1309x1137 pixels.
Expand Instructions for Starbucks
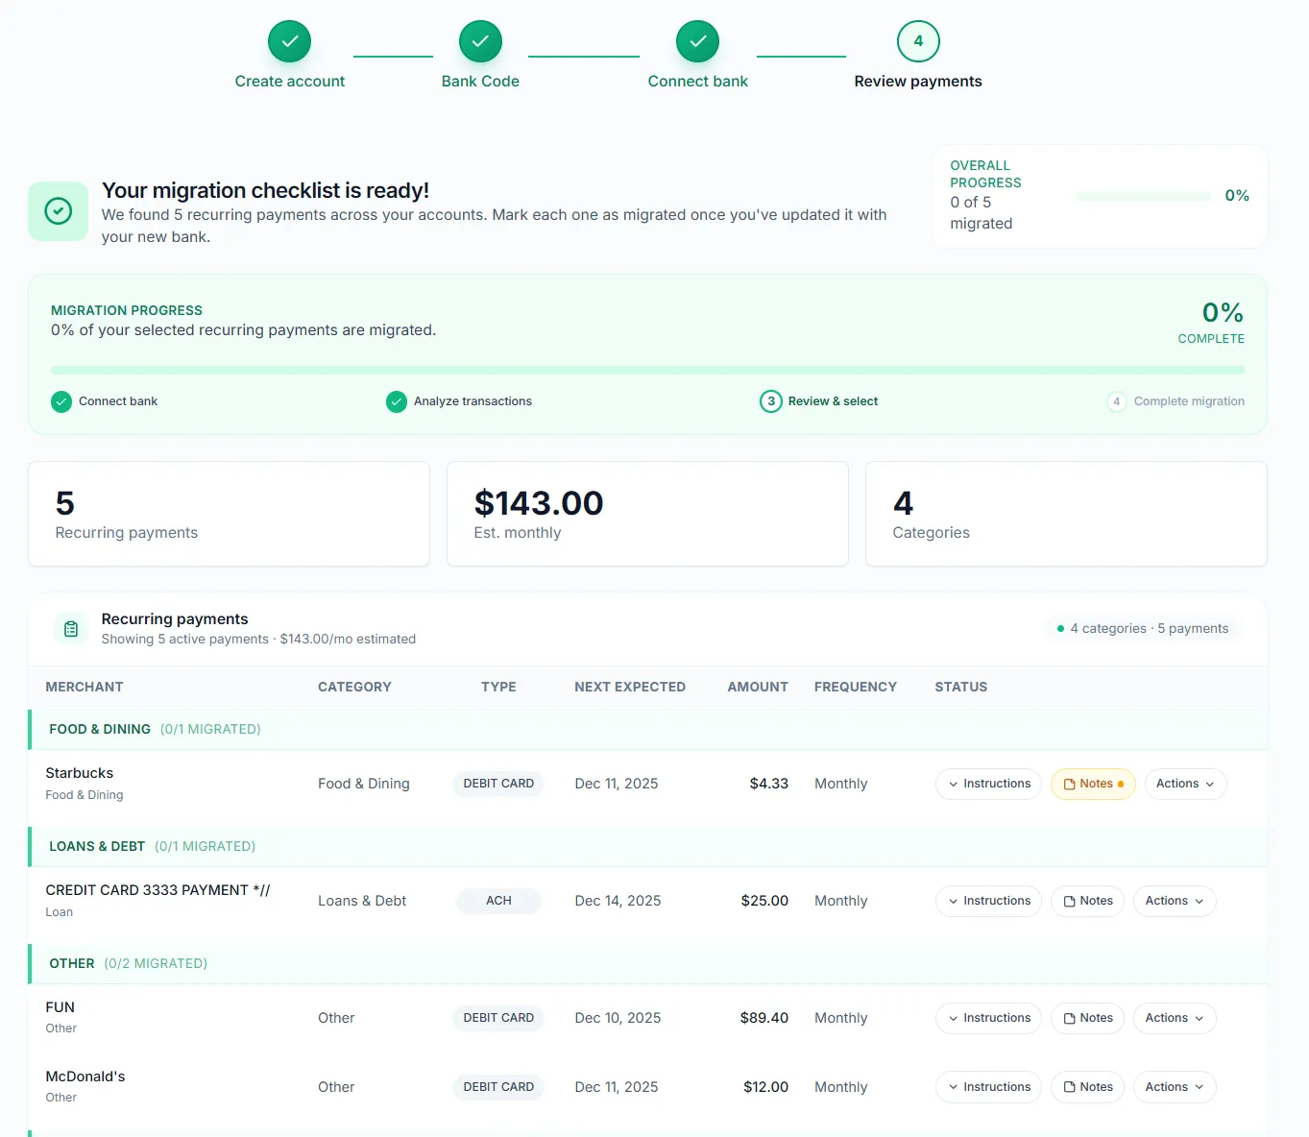[988, 784]
